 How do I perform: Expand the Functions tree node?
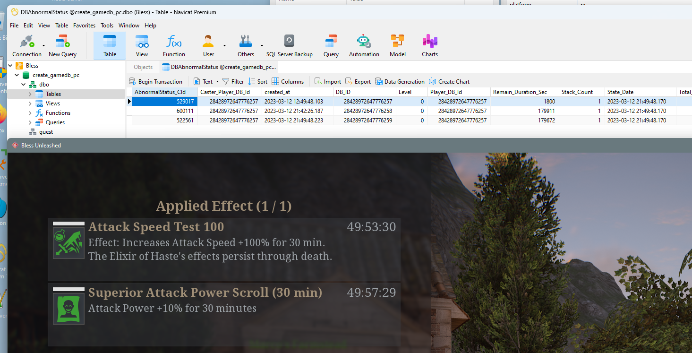[30, 113]
